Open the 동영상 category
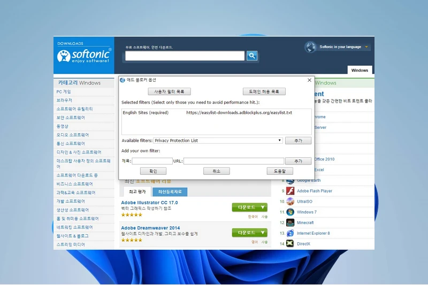This screenshot has width=428, height=285. click(x=62, y=126)
